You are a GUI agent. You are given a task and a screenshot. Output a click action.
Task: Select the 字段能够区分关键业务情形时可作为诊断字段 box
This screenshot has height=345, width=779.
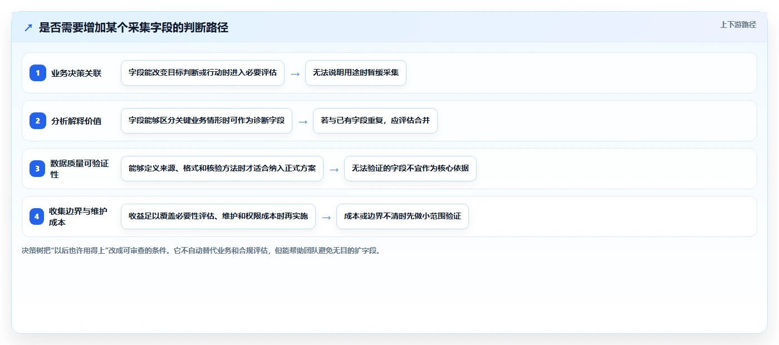point(207,121)
